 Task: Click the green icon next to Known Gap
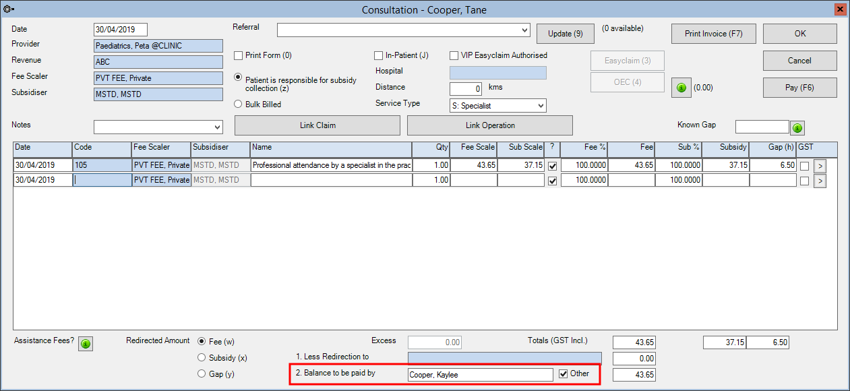[x=797, y=127]
